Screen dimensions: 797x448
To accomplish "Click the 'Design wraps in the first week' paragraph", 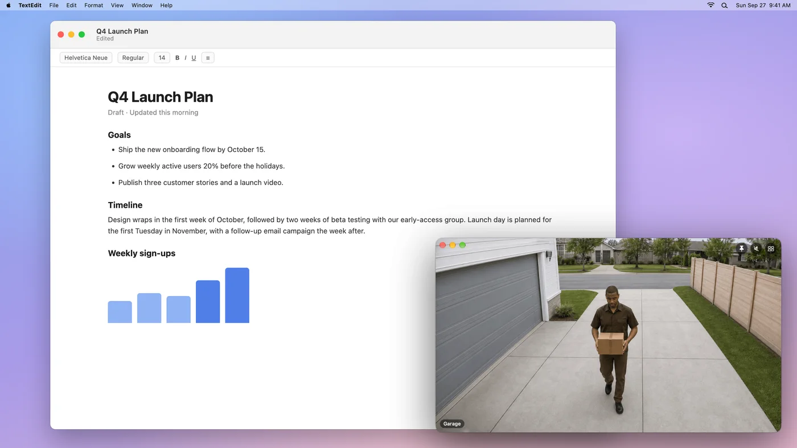I will (x=330, y=225).
